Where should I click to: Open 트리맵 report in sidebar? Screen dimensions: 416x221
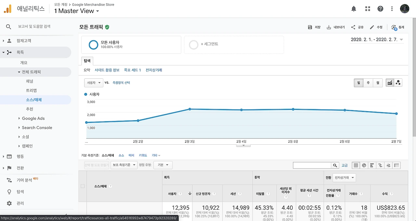(x=31, y=91)
